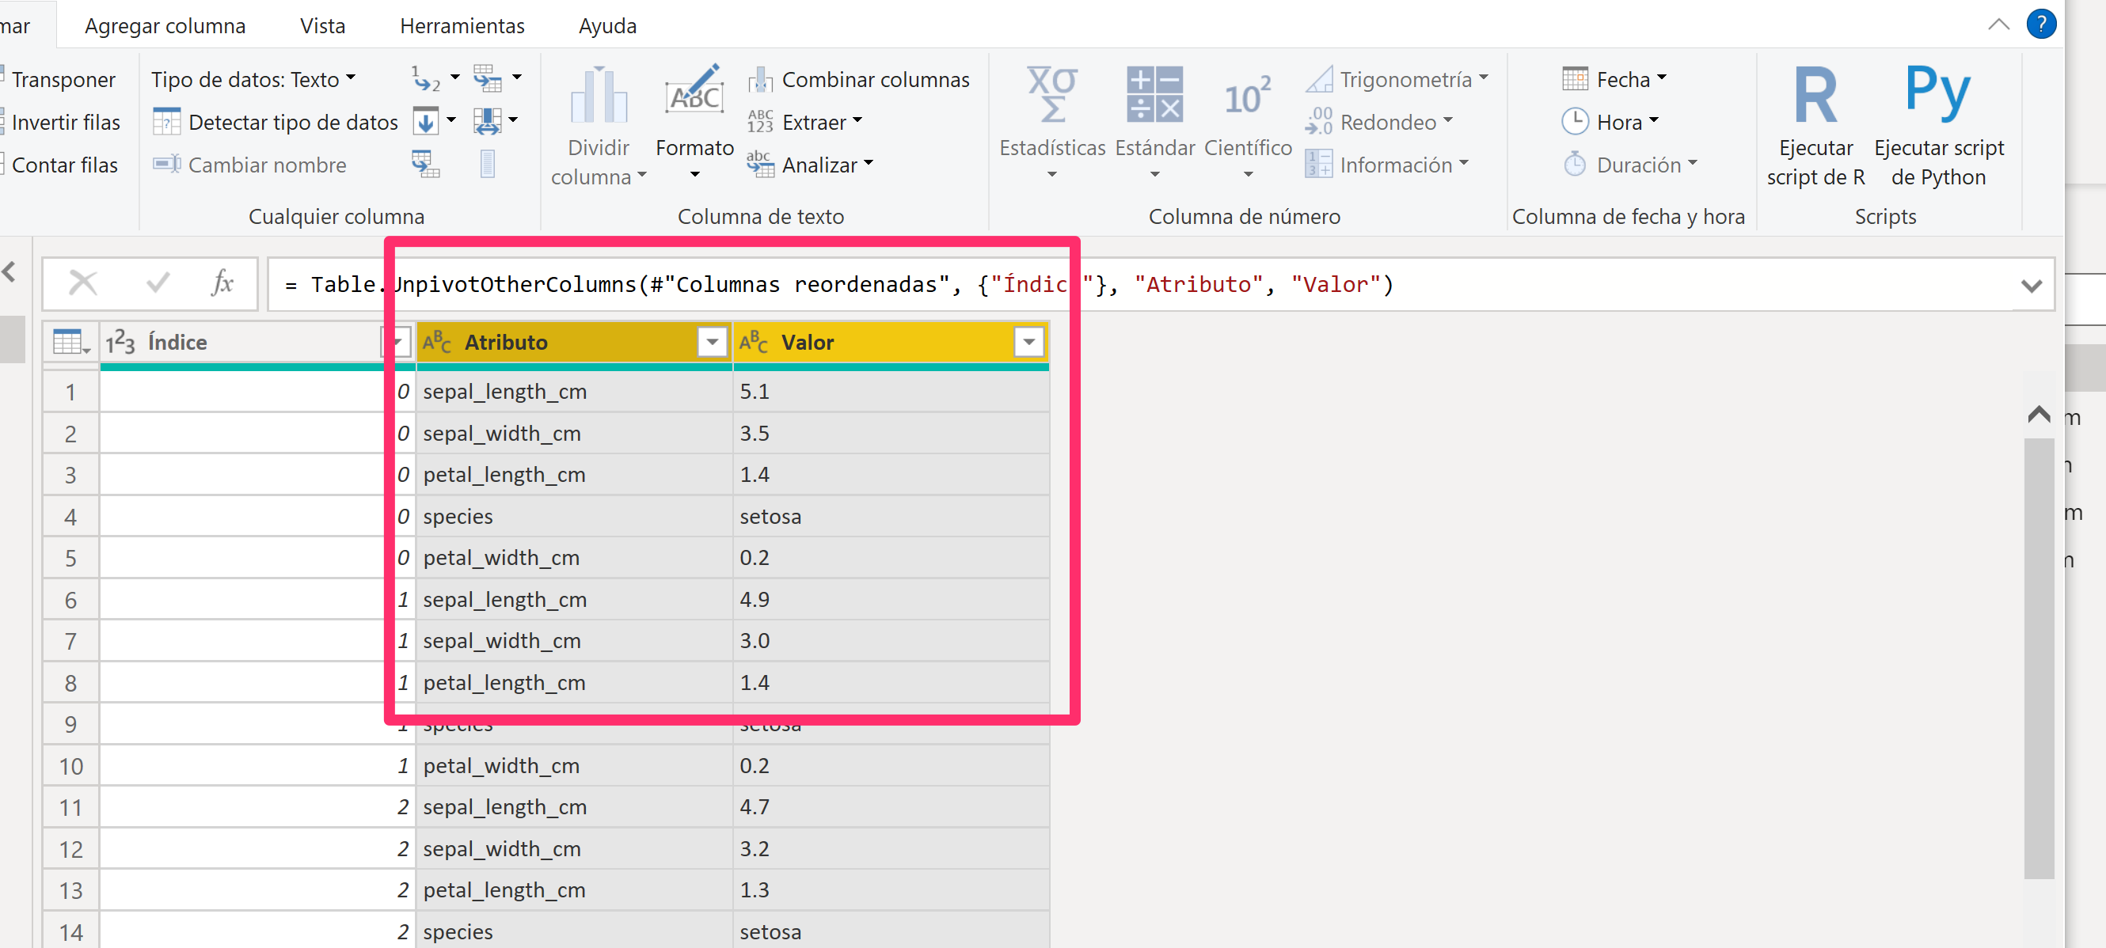Open the Extraer dropdown
The height and width of the screenshot is (948, 2106).
coord(823,123)
